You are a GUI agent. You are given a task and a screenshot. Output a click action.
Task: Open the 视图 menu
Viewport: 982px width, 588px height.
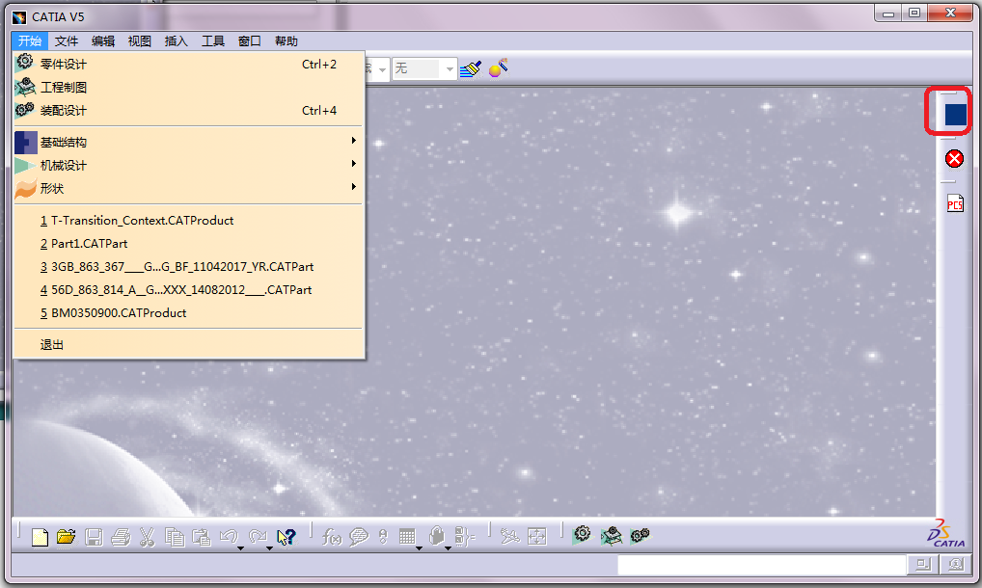[140, 41]
